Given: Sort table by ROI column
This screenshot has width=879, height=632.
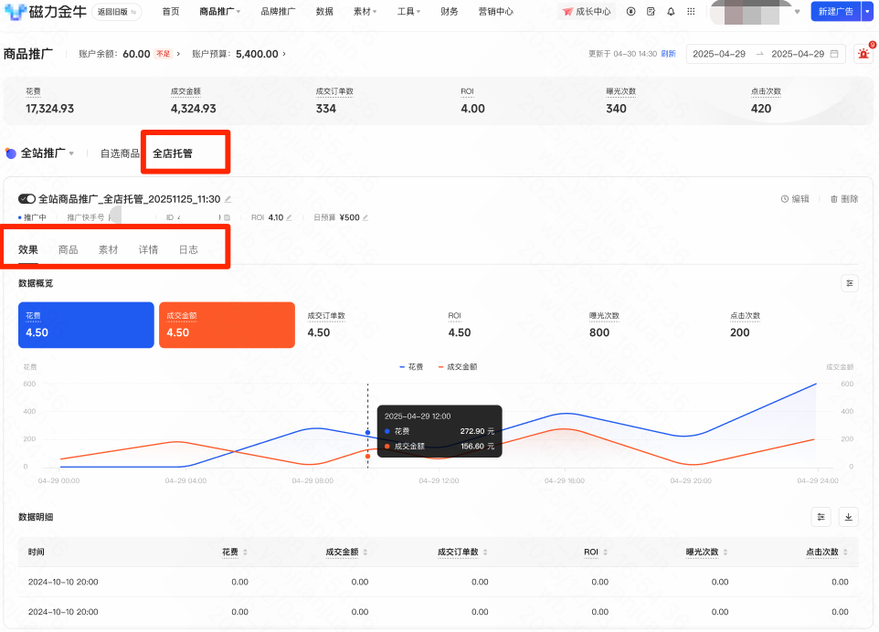Looking at the screenshot, I should (605, 553).
